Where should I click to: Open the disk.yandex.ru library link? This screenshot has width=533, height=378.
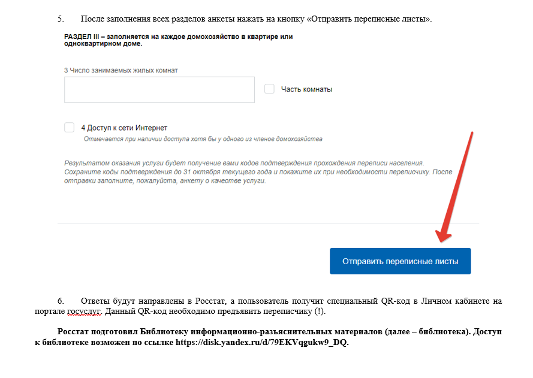(261, 342)
